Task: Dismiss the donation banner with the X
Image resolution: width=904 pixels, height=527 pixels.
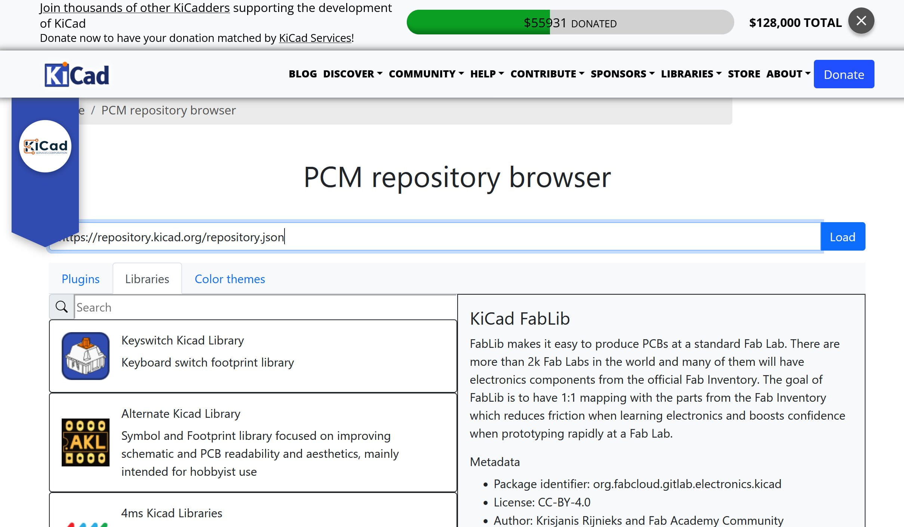Action: click(861, 21)
